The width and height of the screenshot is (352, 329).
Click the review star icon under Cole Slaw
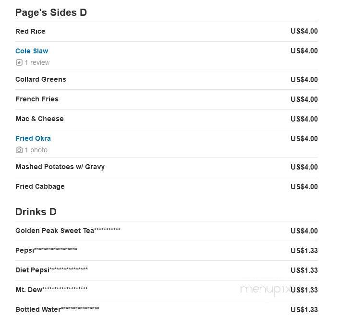point(19,62)
